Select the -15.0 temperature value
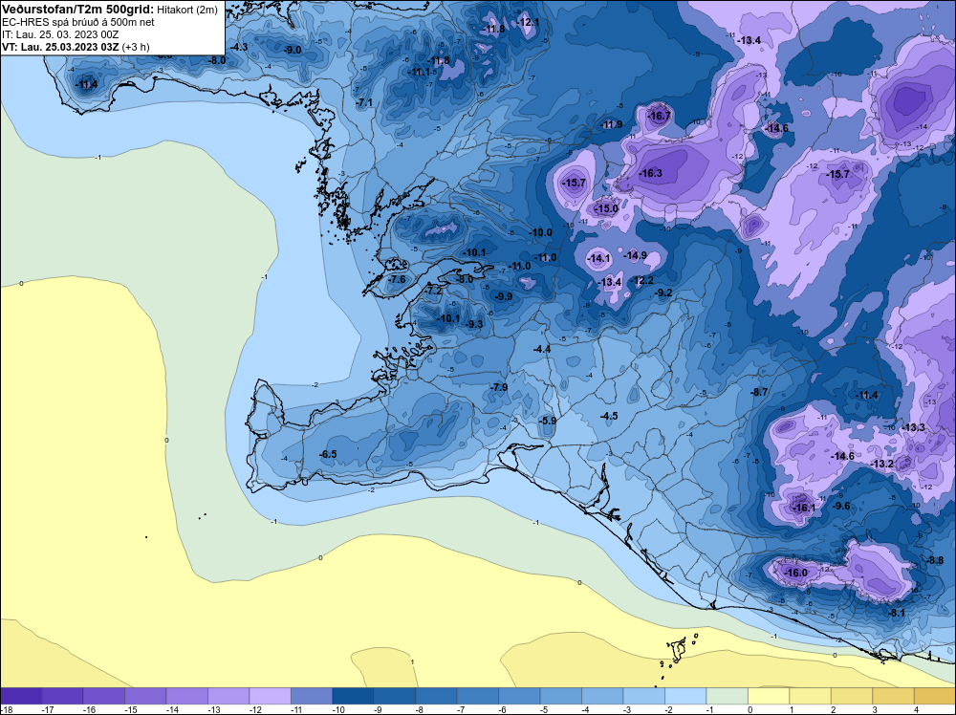Viewport: 956px width, 715px height. 606,208
